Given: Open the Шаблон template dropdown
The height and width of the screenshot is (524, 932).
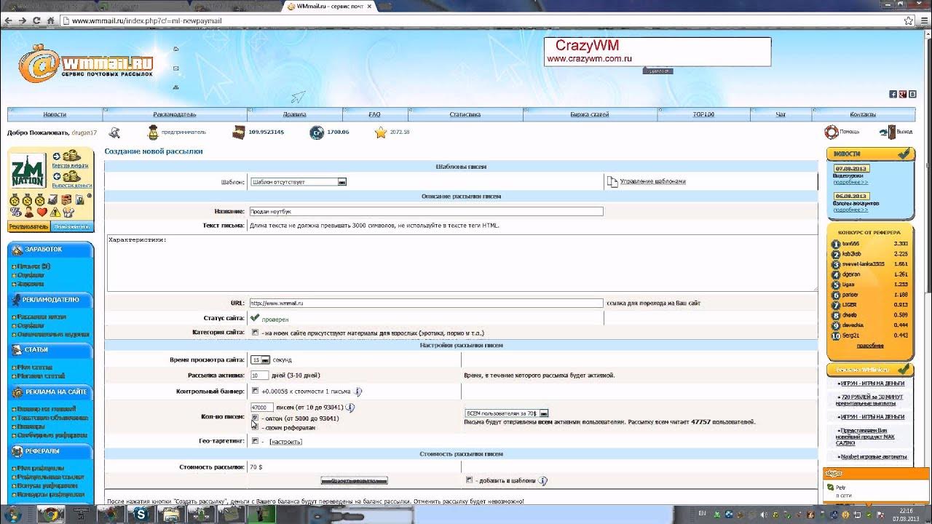Looking at the screenshot, I should tap(298, 182).
